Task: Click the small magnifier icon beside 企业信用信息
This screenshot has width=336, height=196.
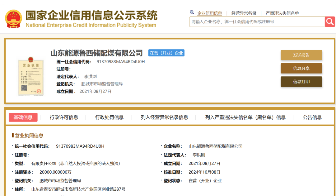Action: click(192, 12)
